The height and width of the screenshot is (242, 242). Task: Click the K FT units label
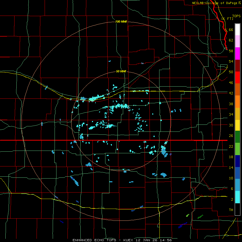[227, 19]
